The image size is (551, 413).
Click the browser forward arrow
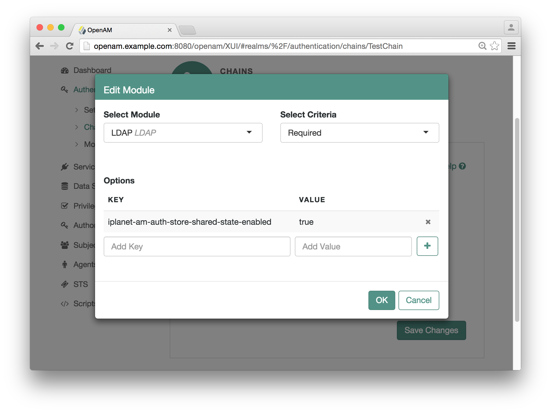55,46
